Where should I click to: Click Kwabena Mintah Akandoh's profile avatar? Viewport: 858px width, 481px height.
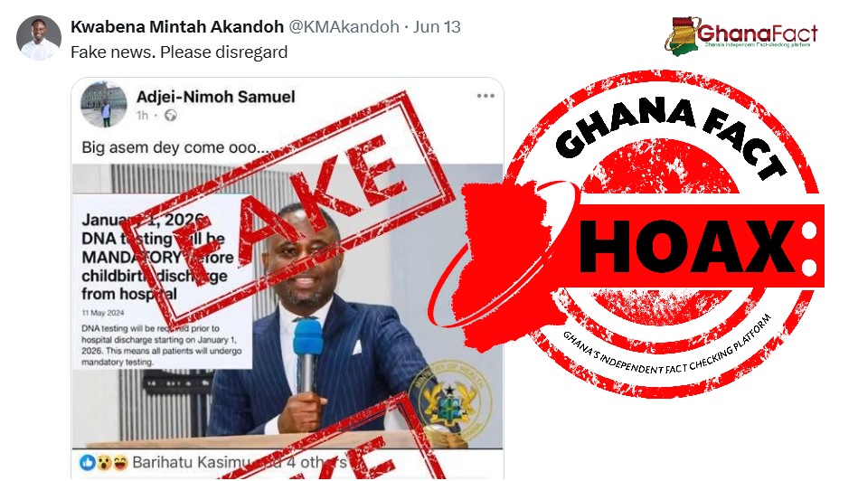click(38, 37)
